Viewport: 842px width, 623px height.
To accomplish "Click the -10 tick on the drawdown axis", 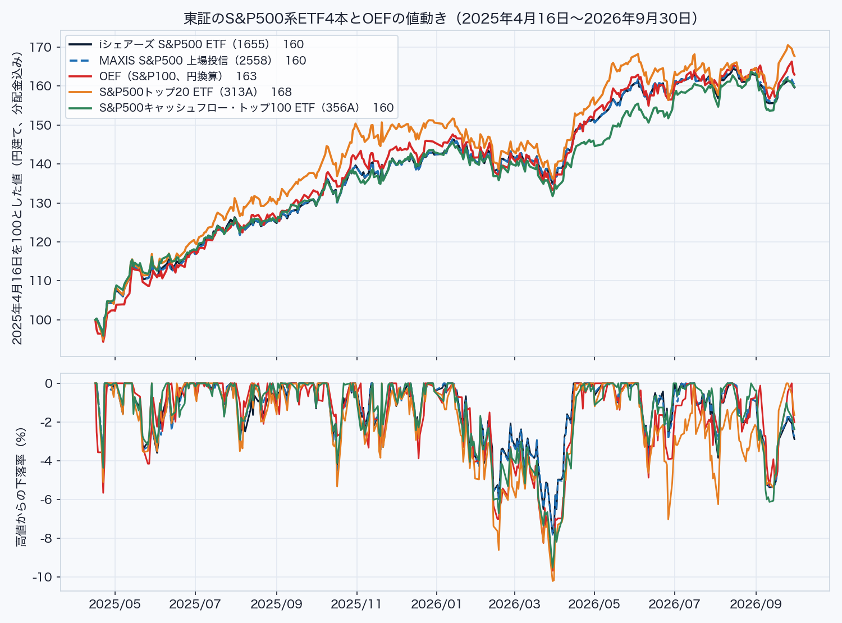I will pos(43,577).
